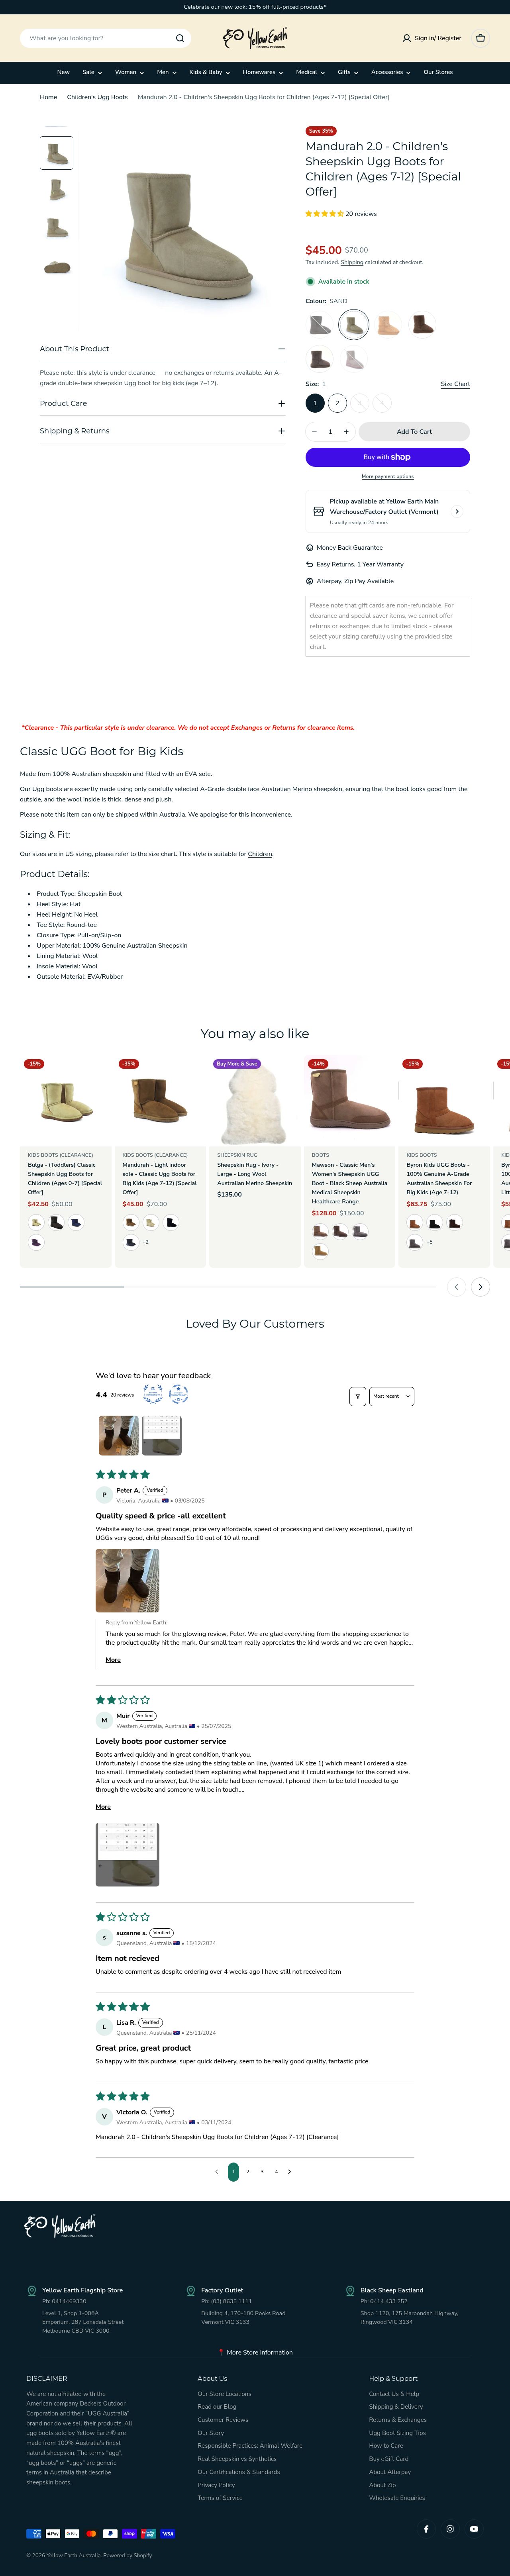Screen dimensions: 510x2576
Task: Expand the Product Care section
Action: point(162,404)
